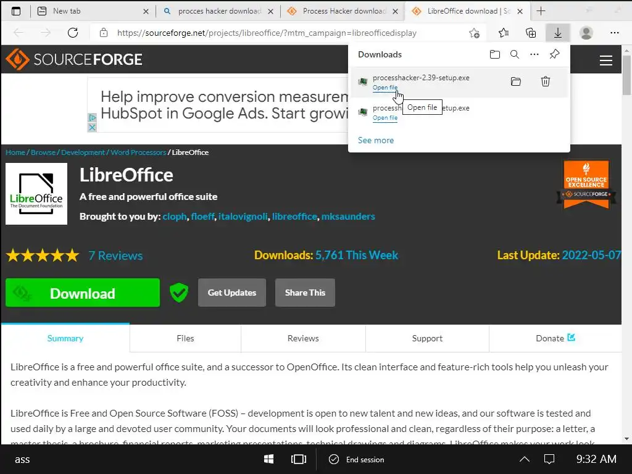Close the LibreOffice download tab
Image resolution: width=632 pixels, height=474 pixels.
click(x=520, y=11)
